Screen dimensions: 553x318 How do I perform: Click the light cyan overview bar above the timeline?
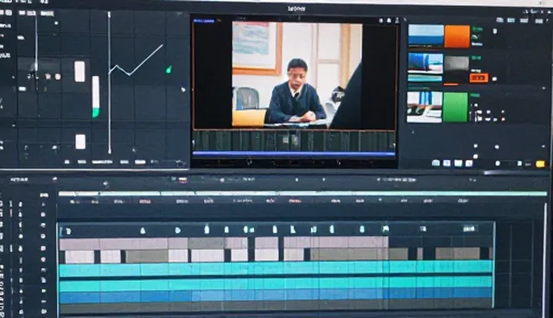pos(302,194)
